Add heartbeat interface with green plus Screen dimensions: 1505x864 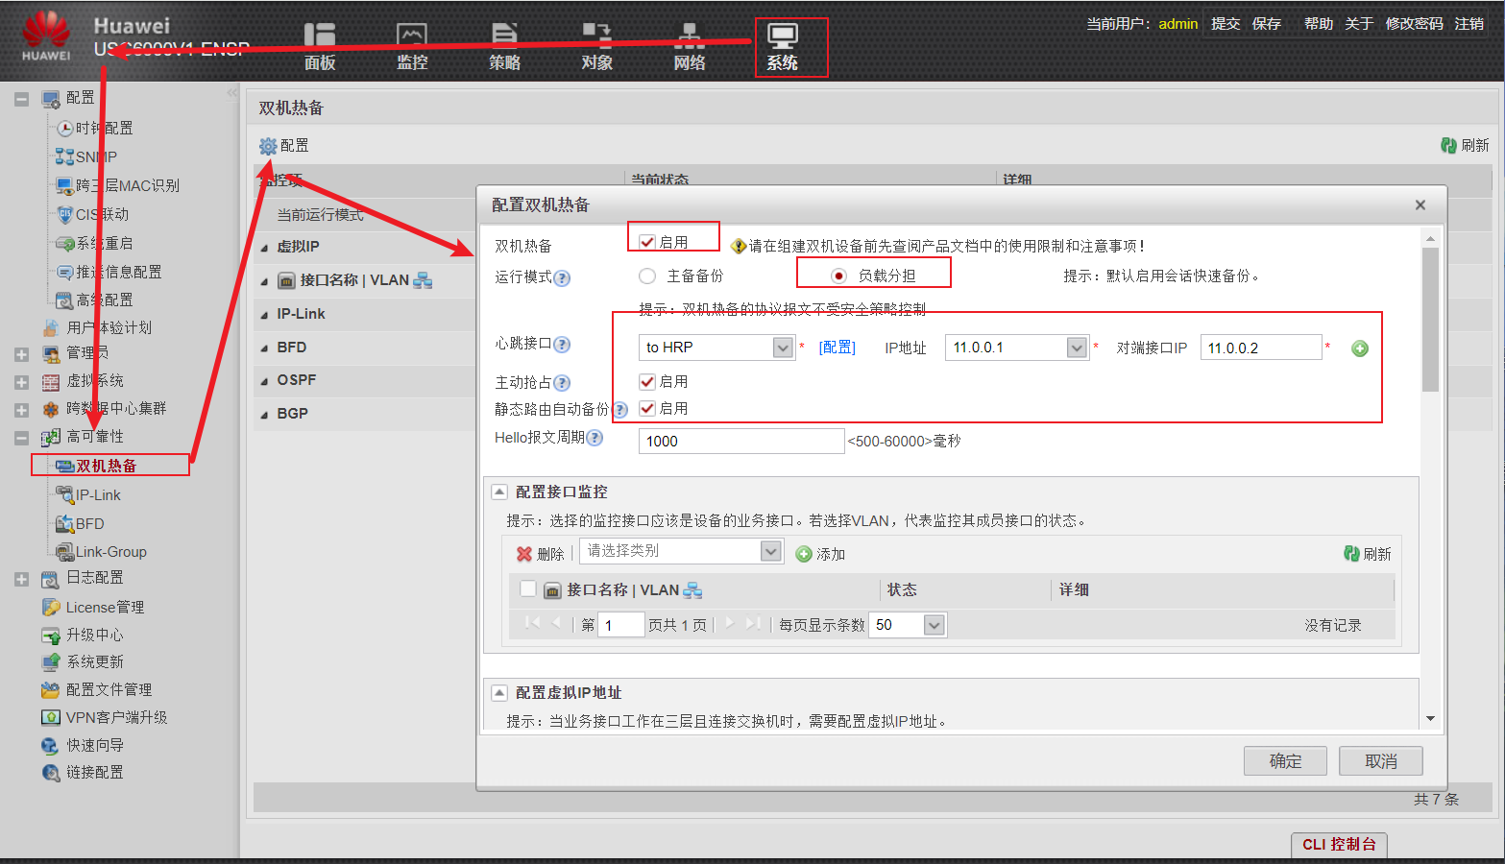point(1360,348)
